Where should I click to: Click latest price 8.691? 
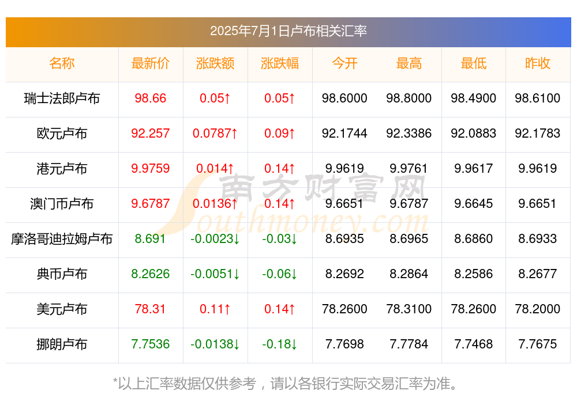pos(150,239)
